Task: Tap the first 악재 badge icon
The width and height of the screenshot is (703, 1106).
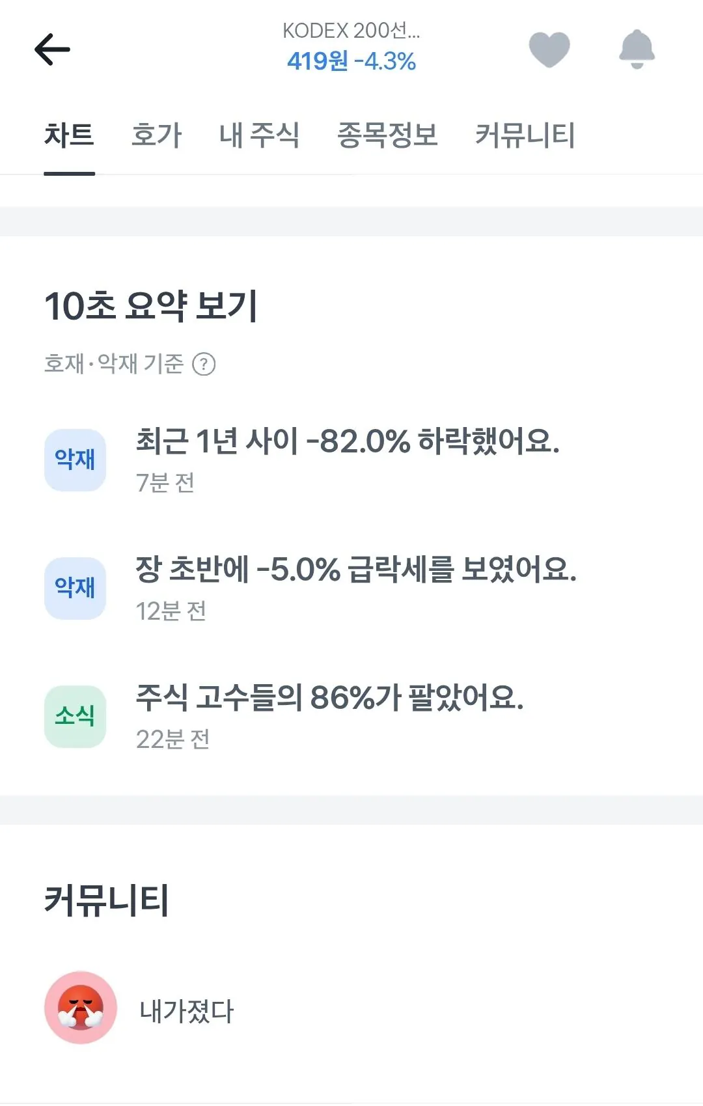Action: [x=75, y=460]
